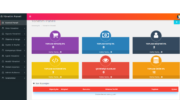Expand the chevron next to Ödeme & Kargo
This screenshot has width=180, height=100.
(x=25, y=39)
